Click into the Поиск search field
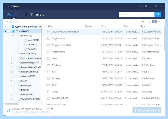 coord(137,14)
